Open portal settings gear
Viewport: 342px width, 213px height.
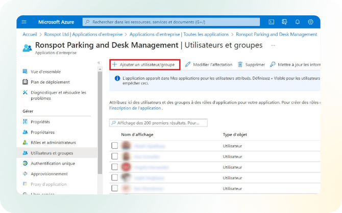pos(310,22)
